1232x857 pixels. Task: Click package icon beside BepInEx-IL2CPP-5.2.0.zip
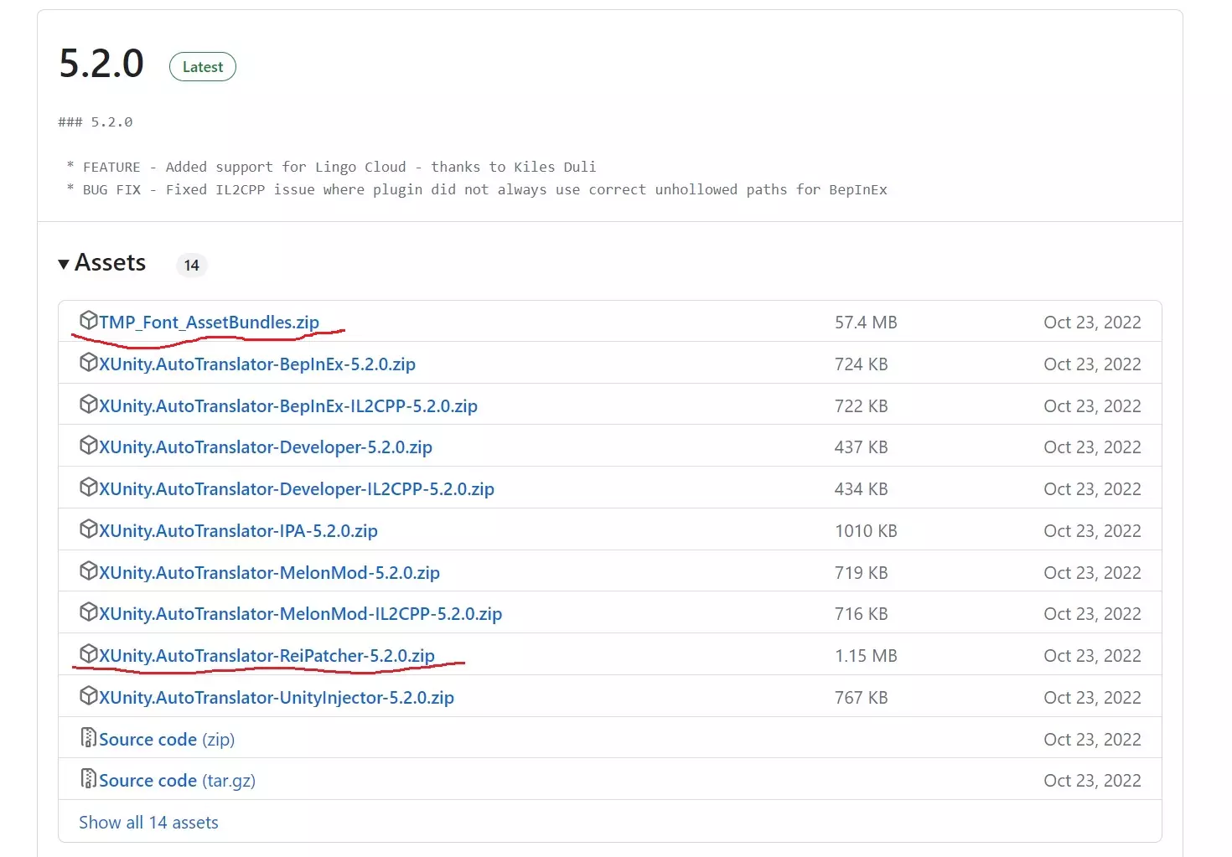point(88,404)
